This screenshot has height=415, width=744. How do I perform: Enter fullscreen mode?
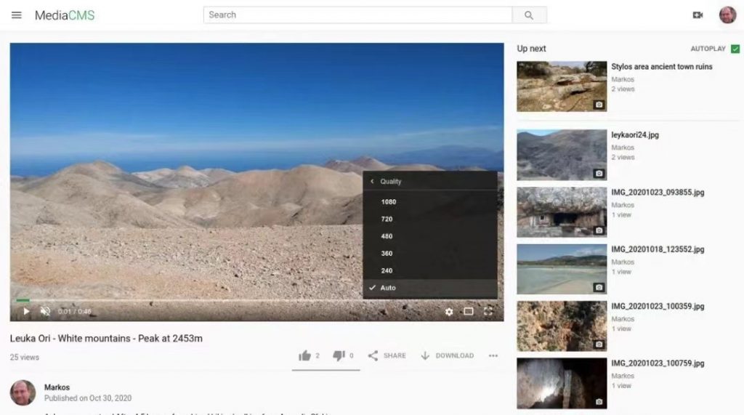pos(488,312)
